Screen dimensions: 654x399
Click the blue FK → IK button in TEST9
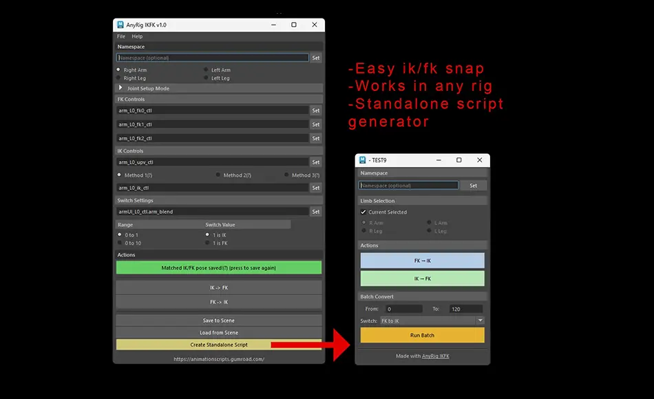(x=423, y=261)
